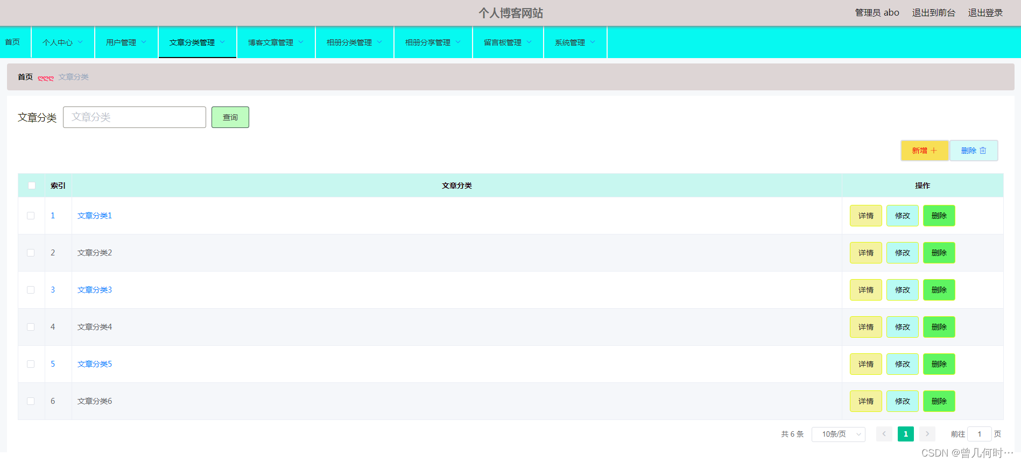Click the 个人博客网站 site title
Screen dimensions: 1021x463
(x=511, y=13)
